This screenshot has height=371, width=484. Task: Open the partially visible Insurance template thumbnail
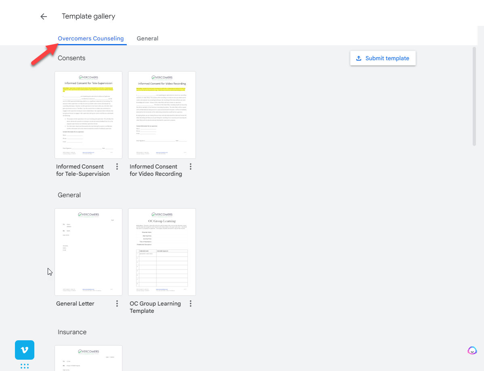point(88,358)
